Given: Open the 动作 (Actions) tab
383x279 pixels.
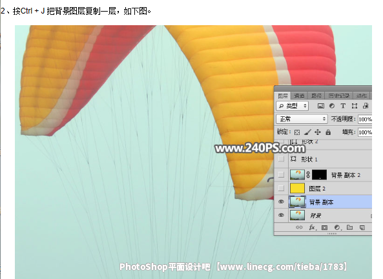Looking at the screenshot, I should [362, 96].
